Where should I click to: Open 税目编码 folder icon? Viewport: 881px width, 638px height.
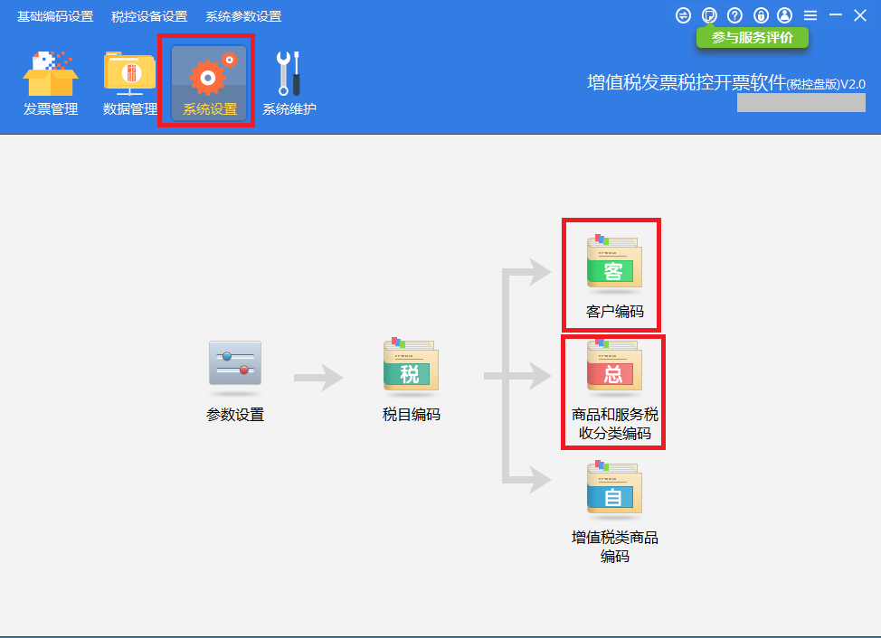click(411, 364)
